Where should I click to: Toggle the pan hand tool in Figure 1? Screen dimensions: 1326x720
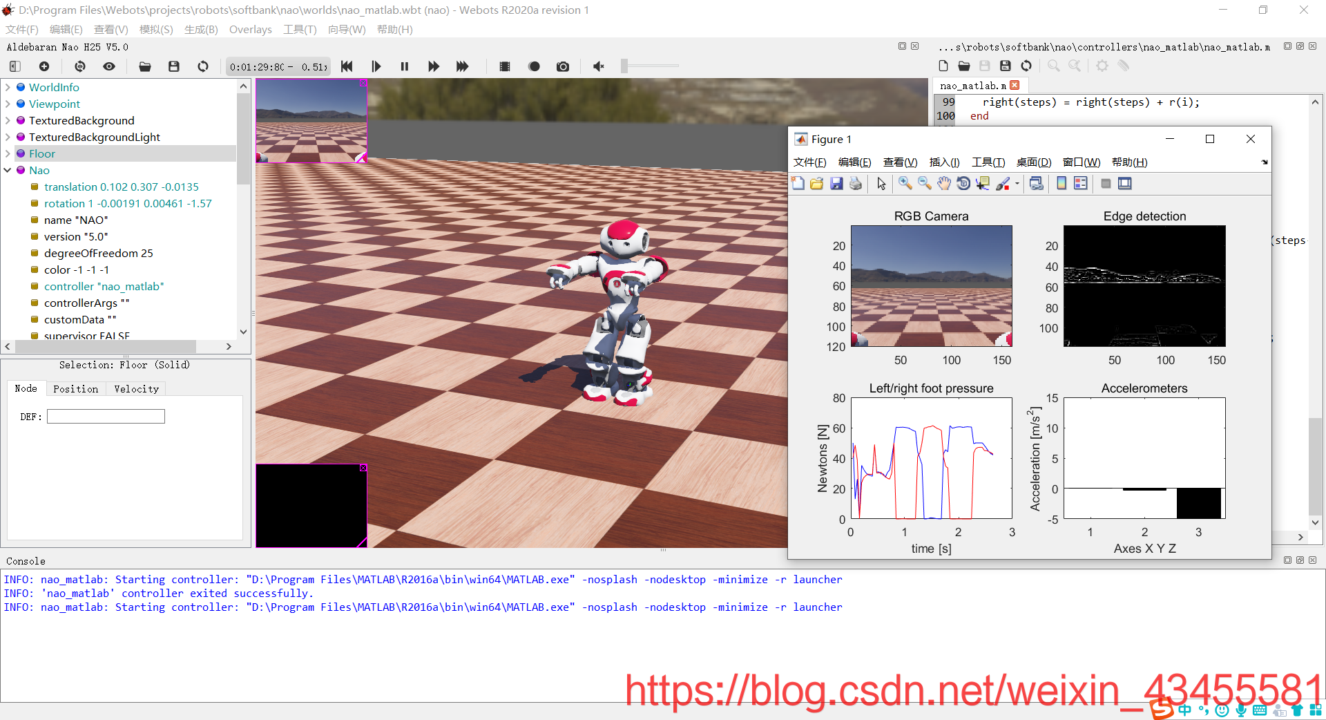coord(943,183)
